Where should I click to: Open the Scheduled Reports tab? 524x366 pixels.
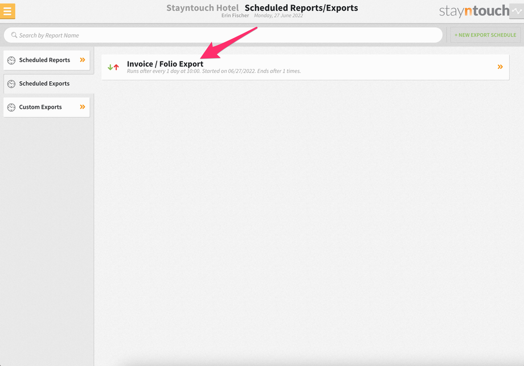tap(47, 60)
